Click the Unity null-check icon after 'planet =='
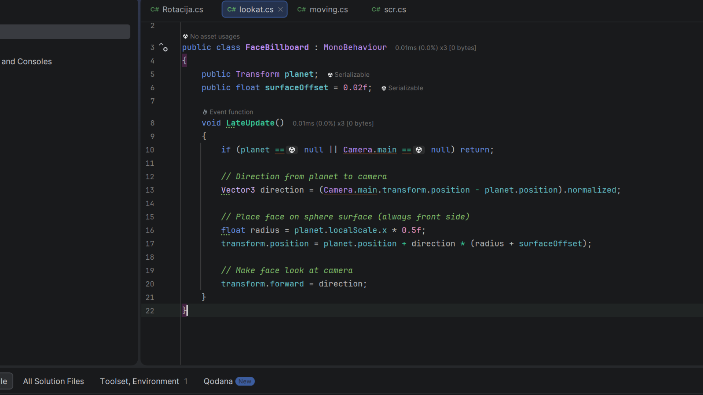 292,150
